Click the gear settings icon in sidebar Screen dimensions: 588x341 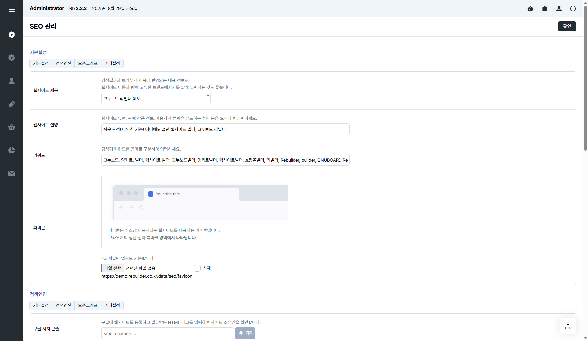tap(12, 58)
